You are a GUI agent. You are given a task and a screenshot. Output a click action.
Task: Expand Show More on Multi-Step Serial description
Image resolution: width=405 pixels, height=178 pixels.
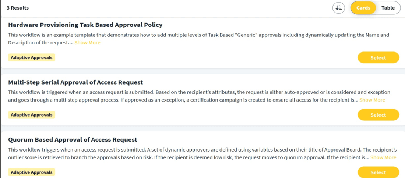(372, 100)
